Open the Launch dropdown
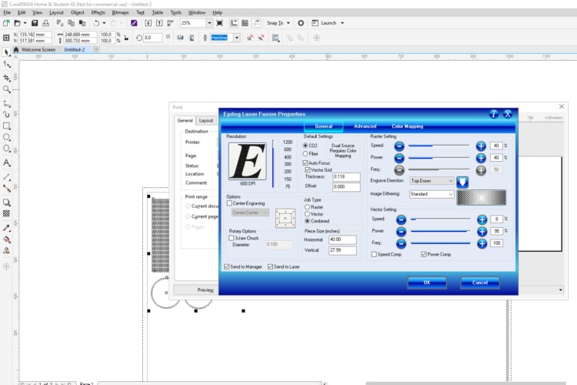Screen dimensions: 577x385 point(328,23)
